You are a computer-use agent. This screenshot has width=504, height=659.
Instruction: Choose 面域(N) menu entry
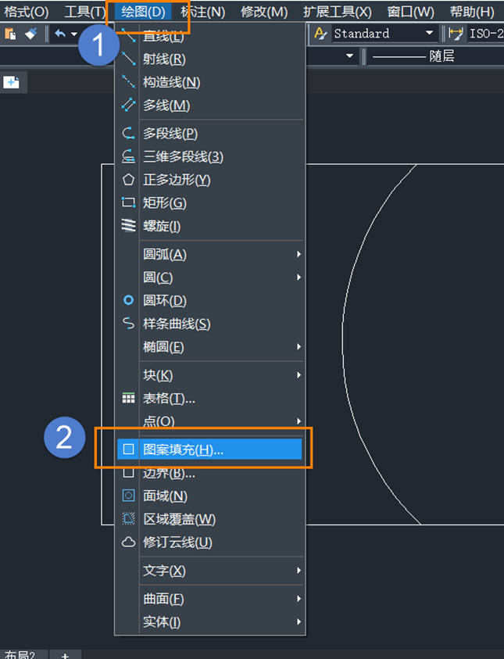tap(209, 496)
